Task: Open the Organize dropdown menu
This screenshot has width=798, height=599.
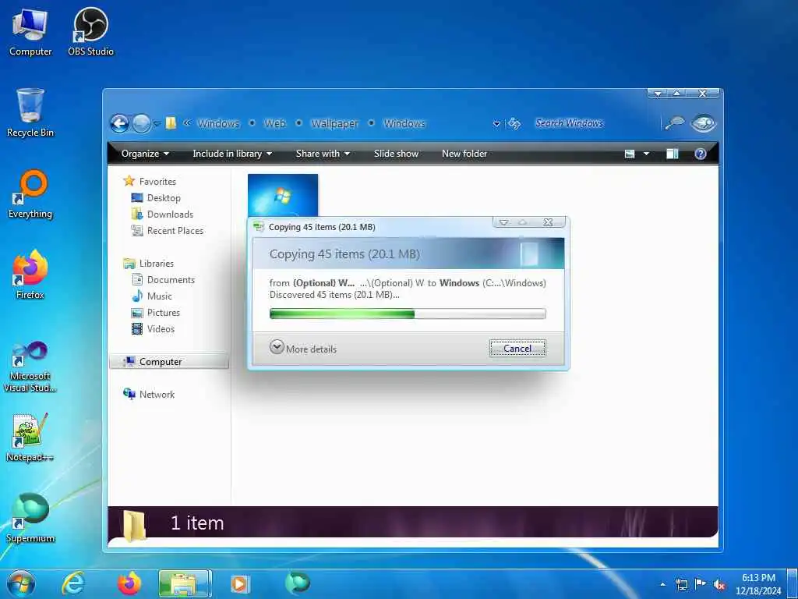Action: (145, 154)
